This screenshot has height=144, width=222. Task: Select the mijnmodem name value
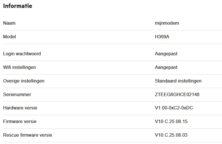click(x=167, y=23)
